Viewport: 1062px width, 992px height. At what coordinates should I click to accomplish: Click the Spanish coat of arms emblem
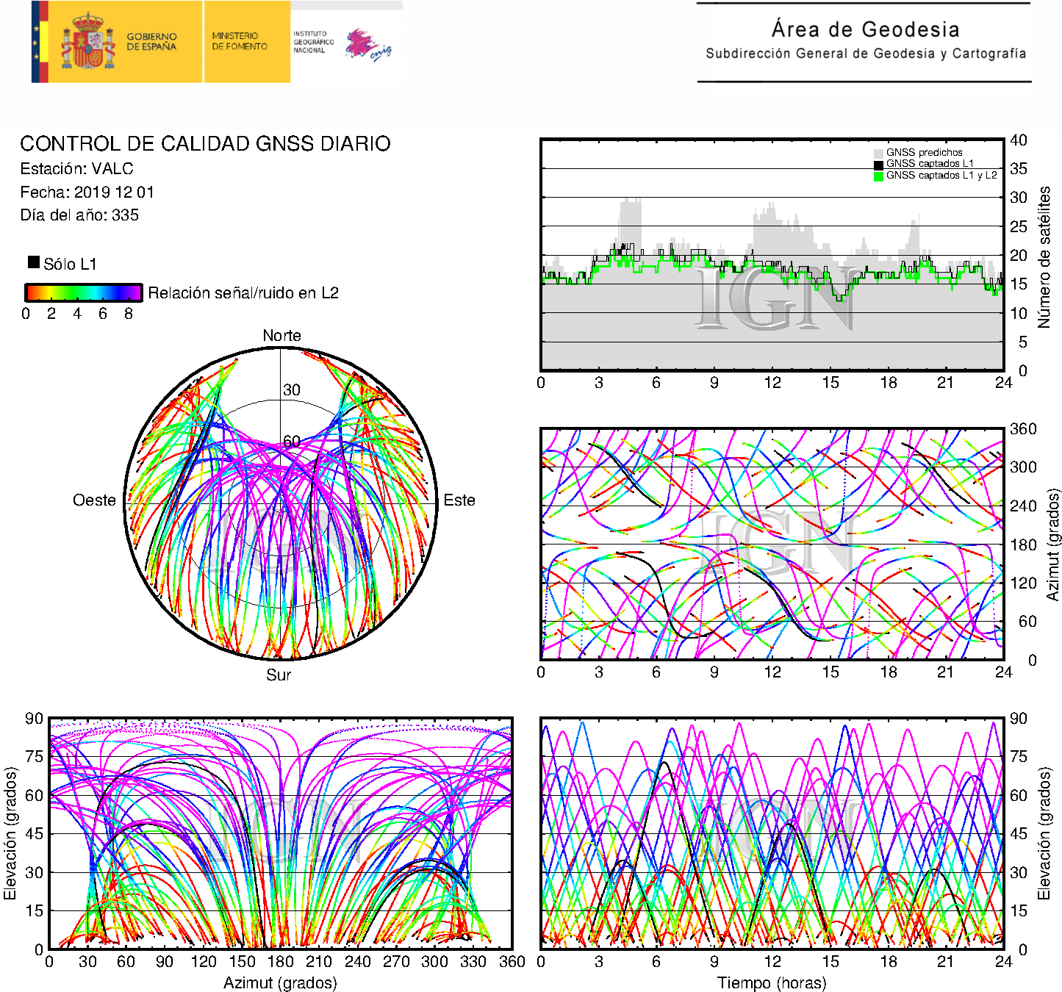[87, 43]
